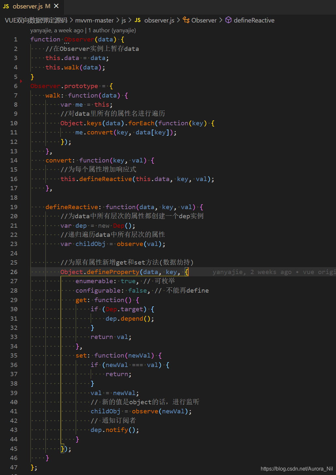
Task: Click 'dep.depend()' on line 31
Action: 128,318
